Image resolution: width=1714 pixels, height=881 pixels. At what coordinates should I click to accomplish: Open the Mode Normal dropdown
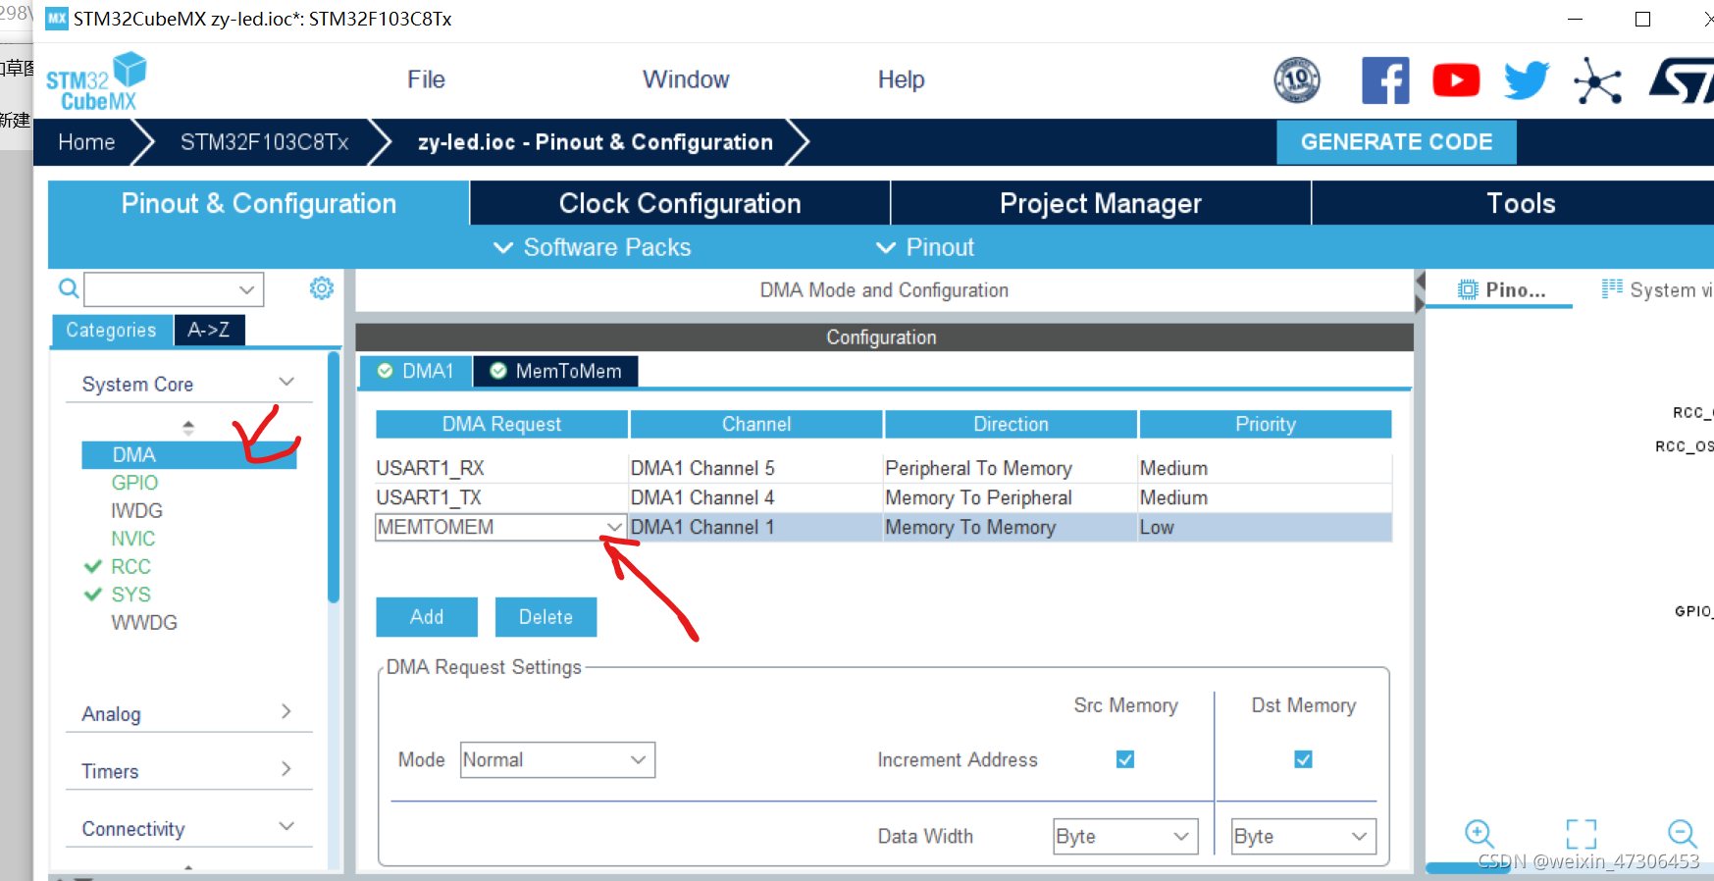coord(557,760)
